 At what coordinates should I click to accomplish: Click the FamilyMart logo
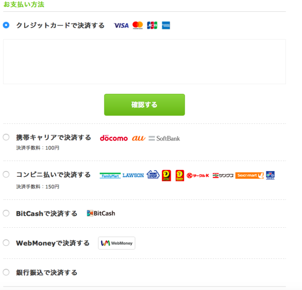[110, 175]
